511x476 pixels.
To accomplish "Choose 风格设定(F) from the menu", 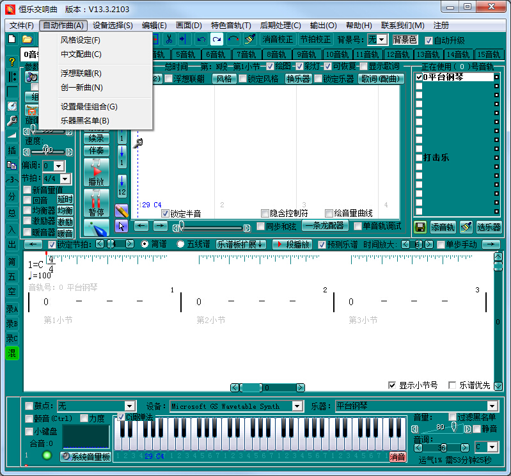I will click(x=81, y=40).
